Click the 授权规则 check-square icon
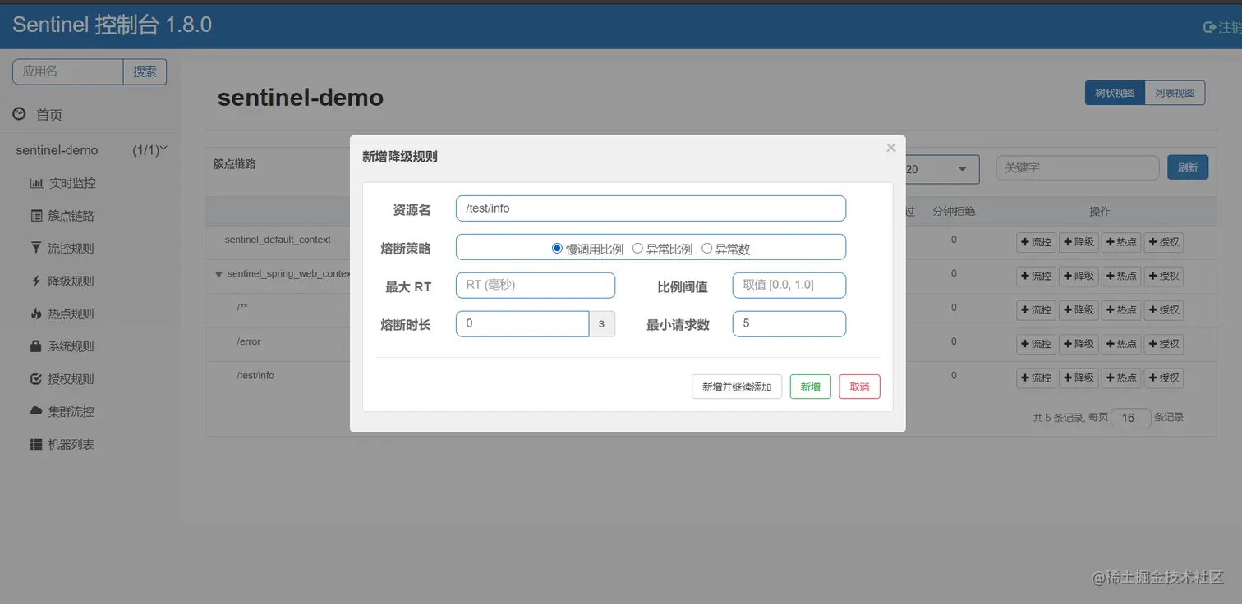Viewport: 1242px width, 604px height. pos(36,379)
